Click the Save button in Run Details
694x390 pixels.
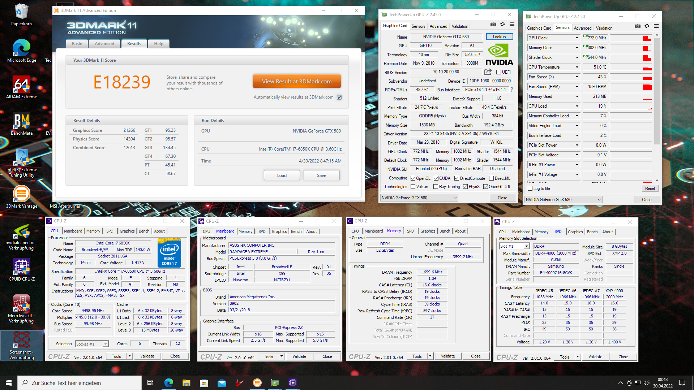[321, 175]
